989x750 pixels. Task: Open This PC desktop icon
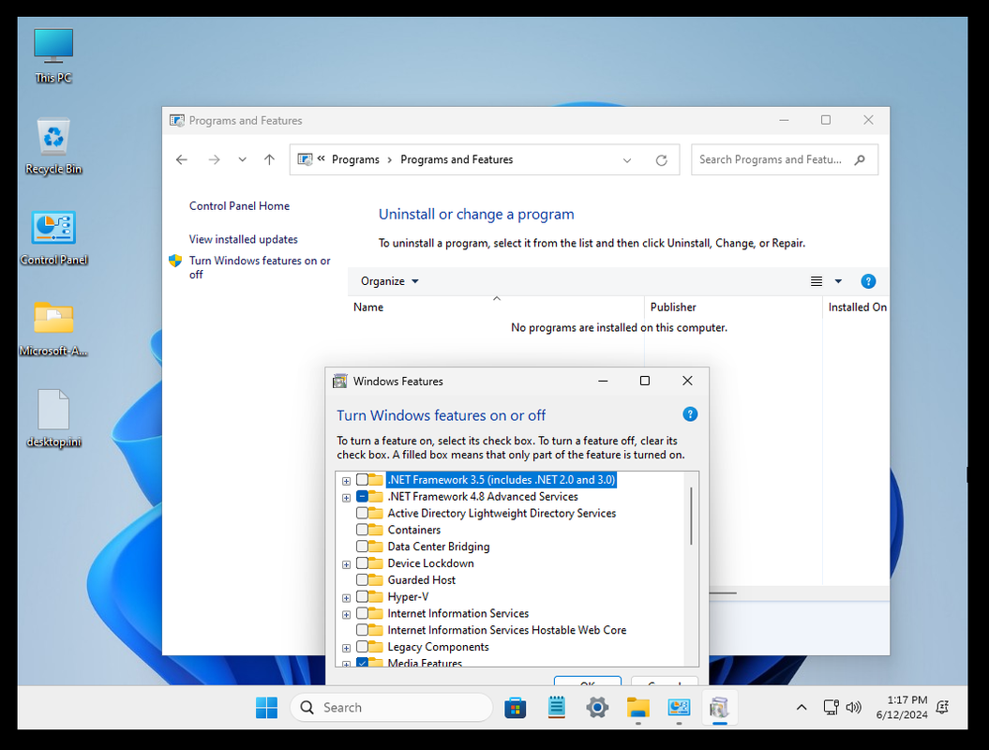[53, 55]
